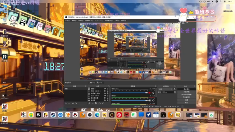Open the transition properties gear icon
This screenshot has width=235, height=132.
tap(174, 89)
